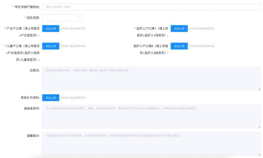Click the 温馨提示 label
Screen dimensions: 263x158
33,136
